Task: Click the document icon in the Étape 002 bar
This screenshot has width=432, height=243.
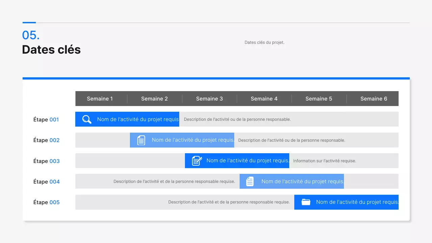Action: (x=141, y=140)
